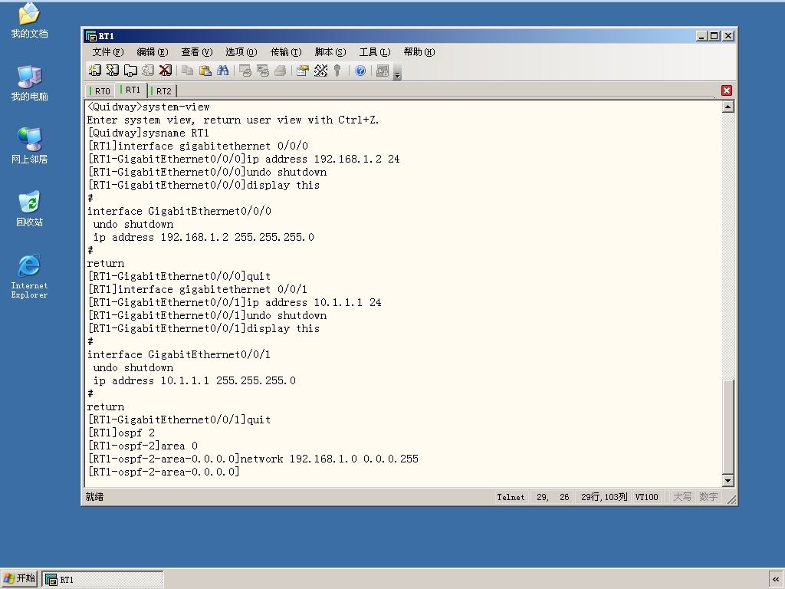Select 网上邻居 desktop icon
785x589 pixels.
[x=29, y=146]
